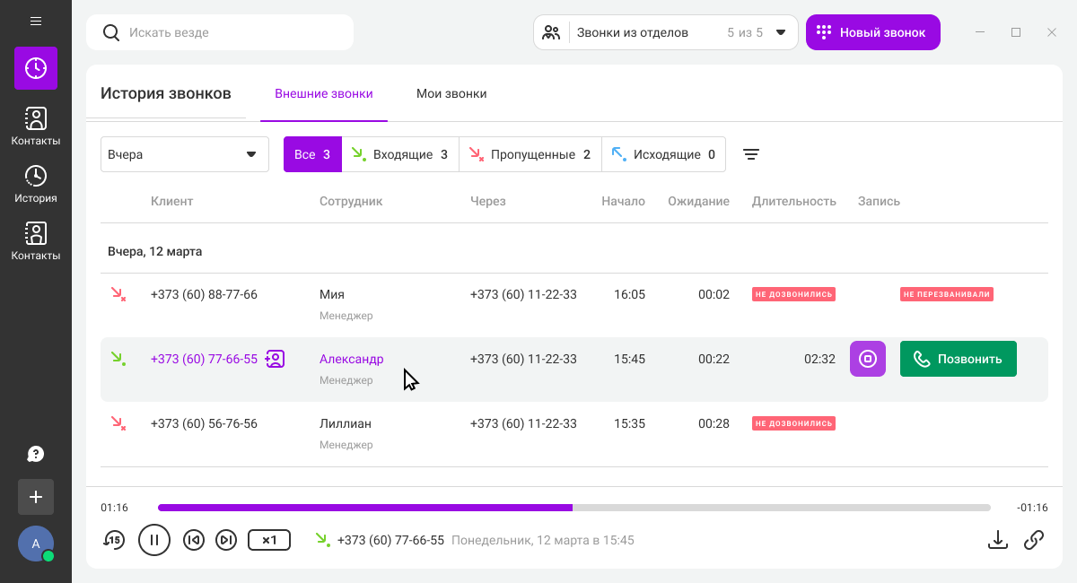Open the filter settings icon
1077x583 pixels.
pos(751,154)
